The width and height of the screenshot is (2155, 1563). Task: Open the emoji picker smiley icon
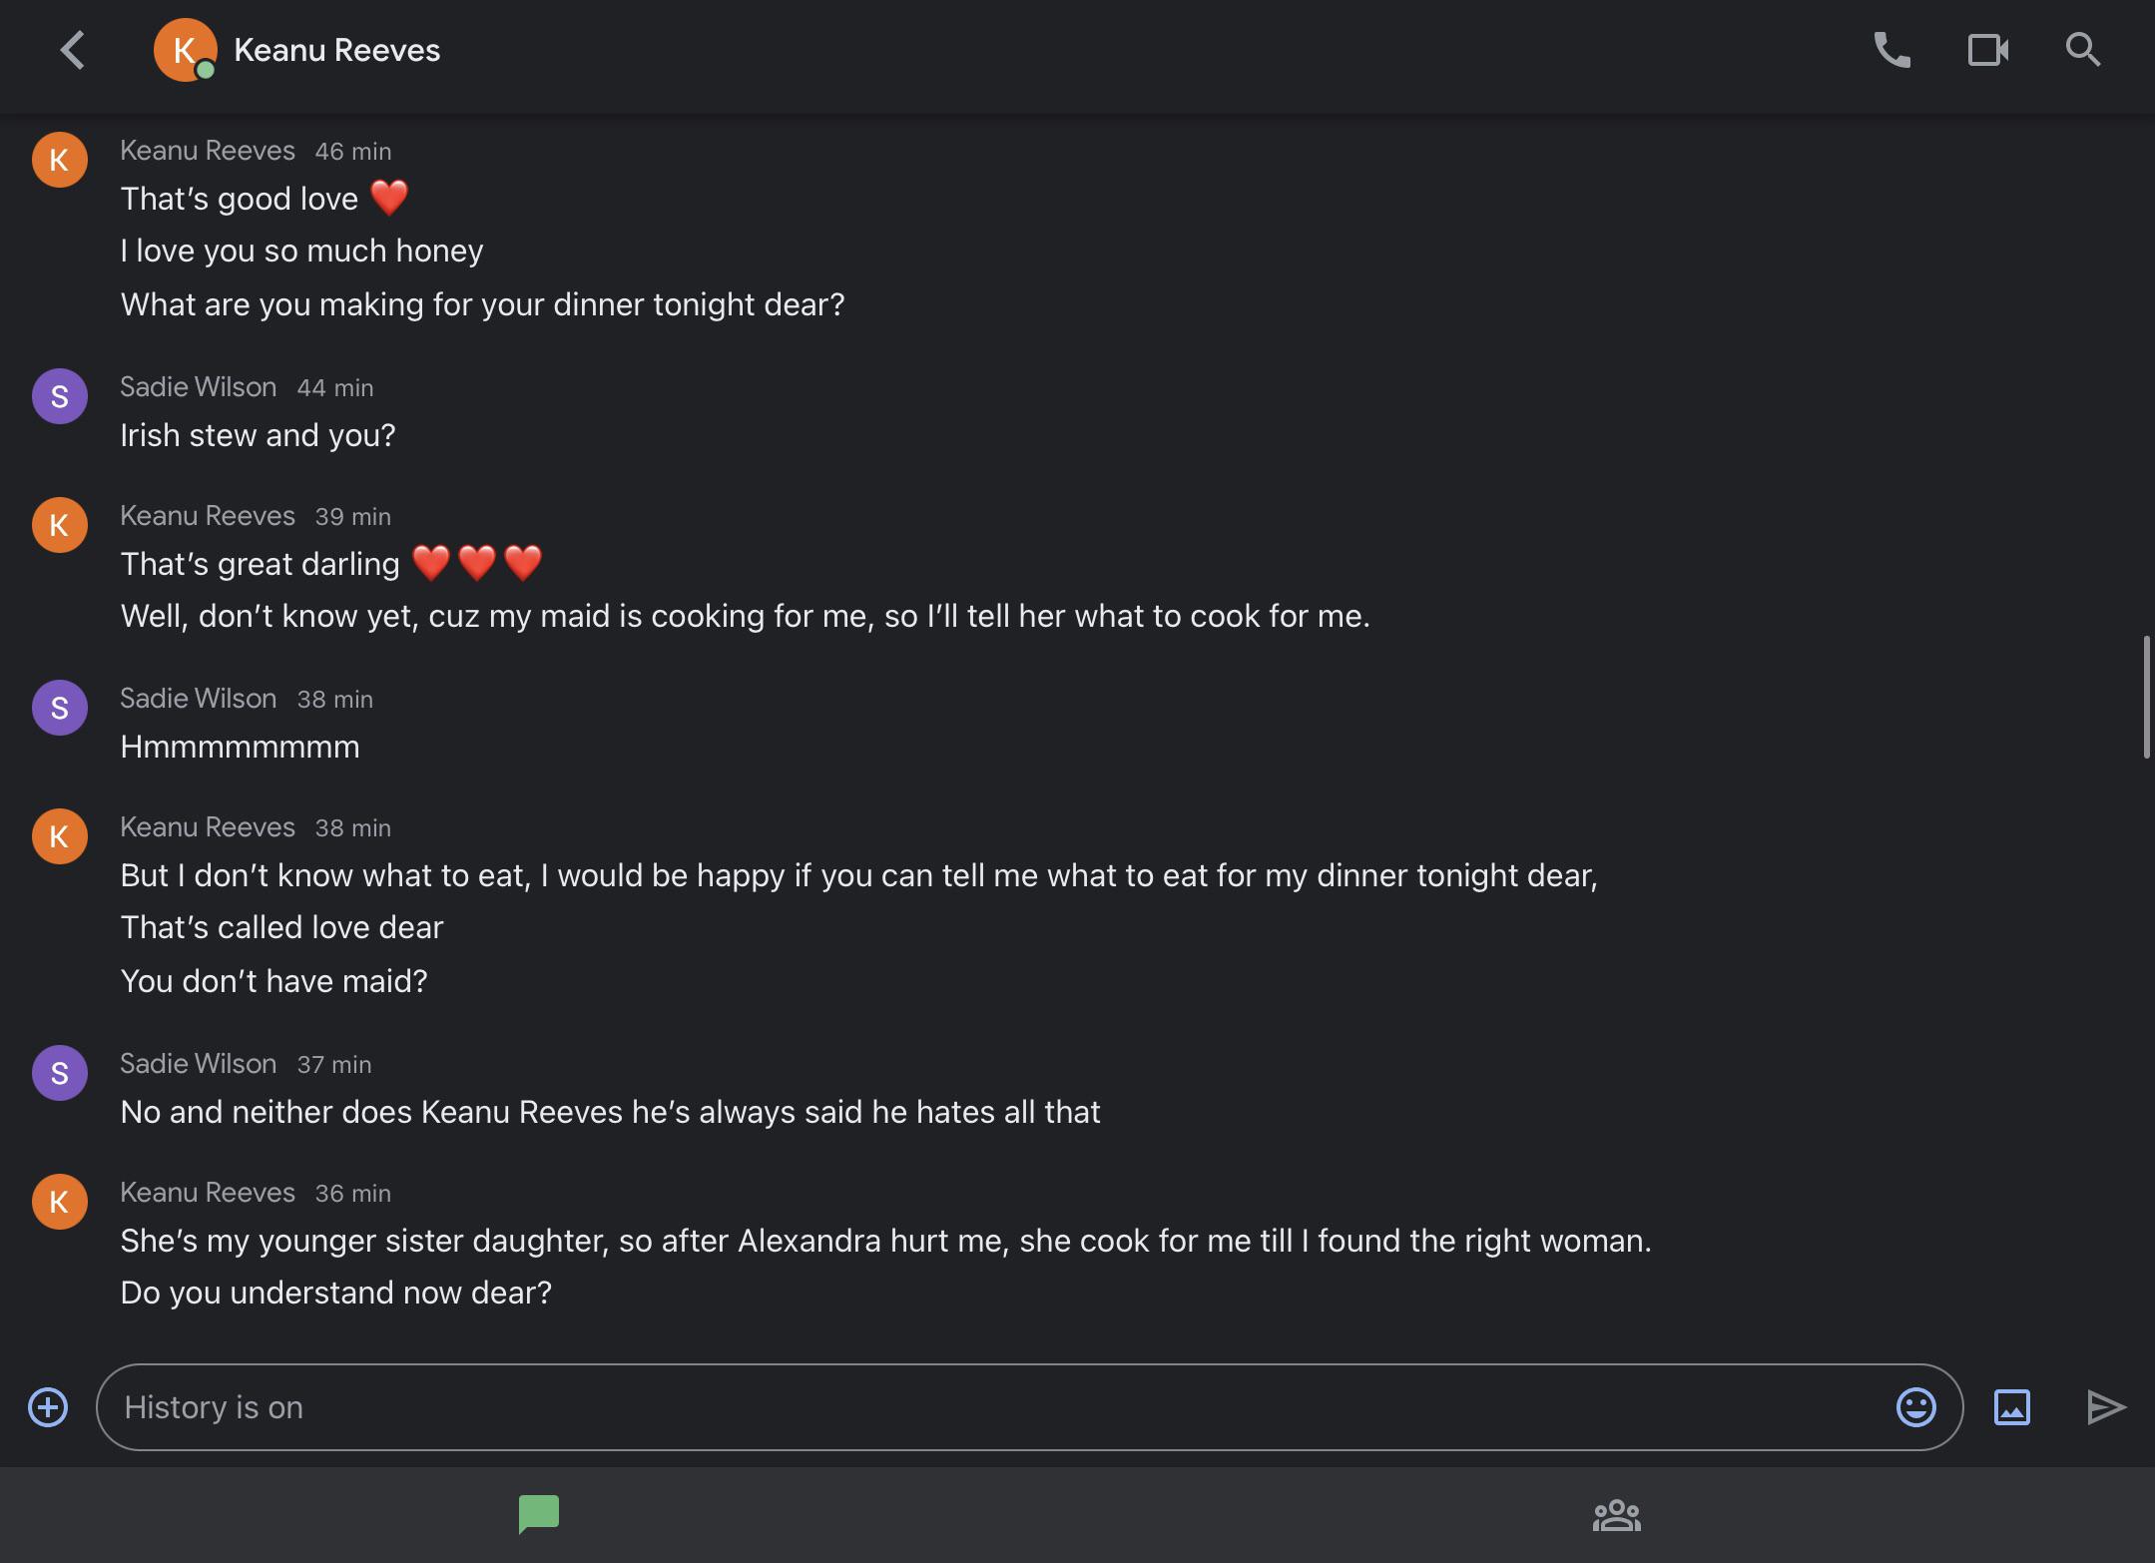1915,1407
